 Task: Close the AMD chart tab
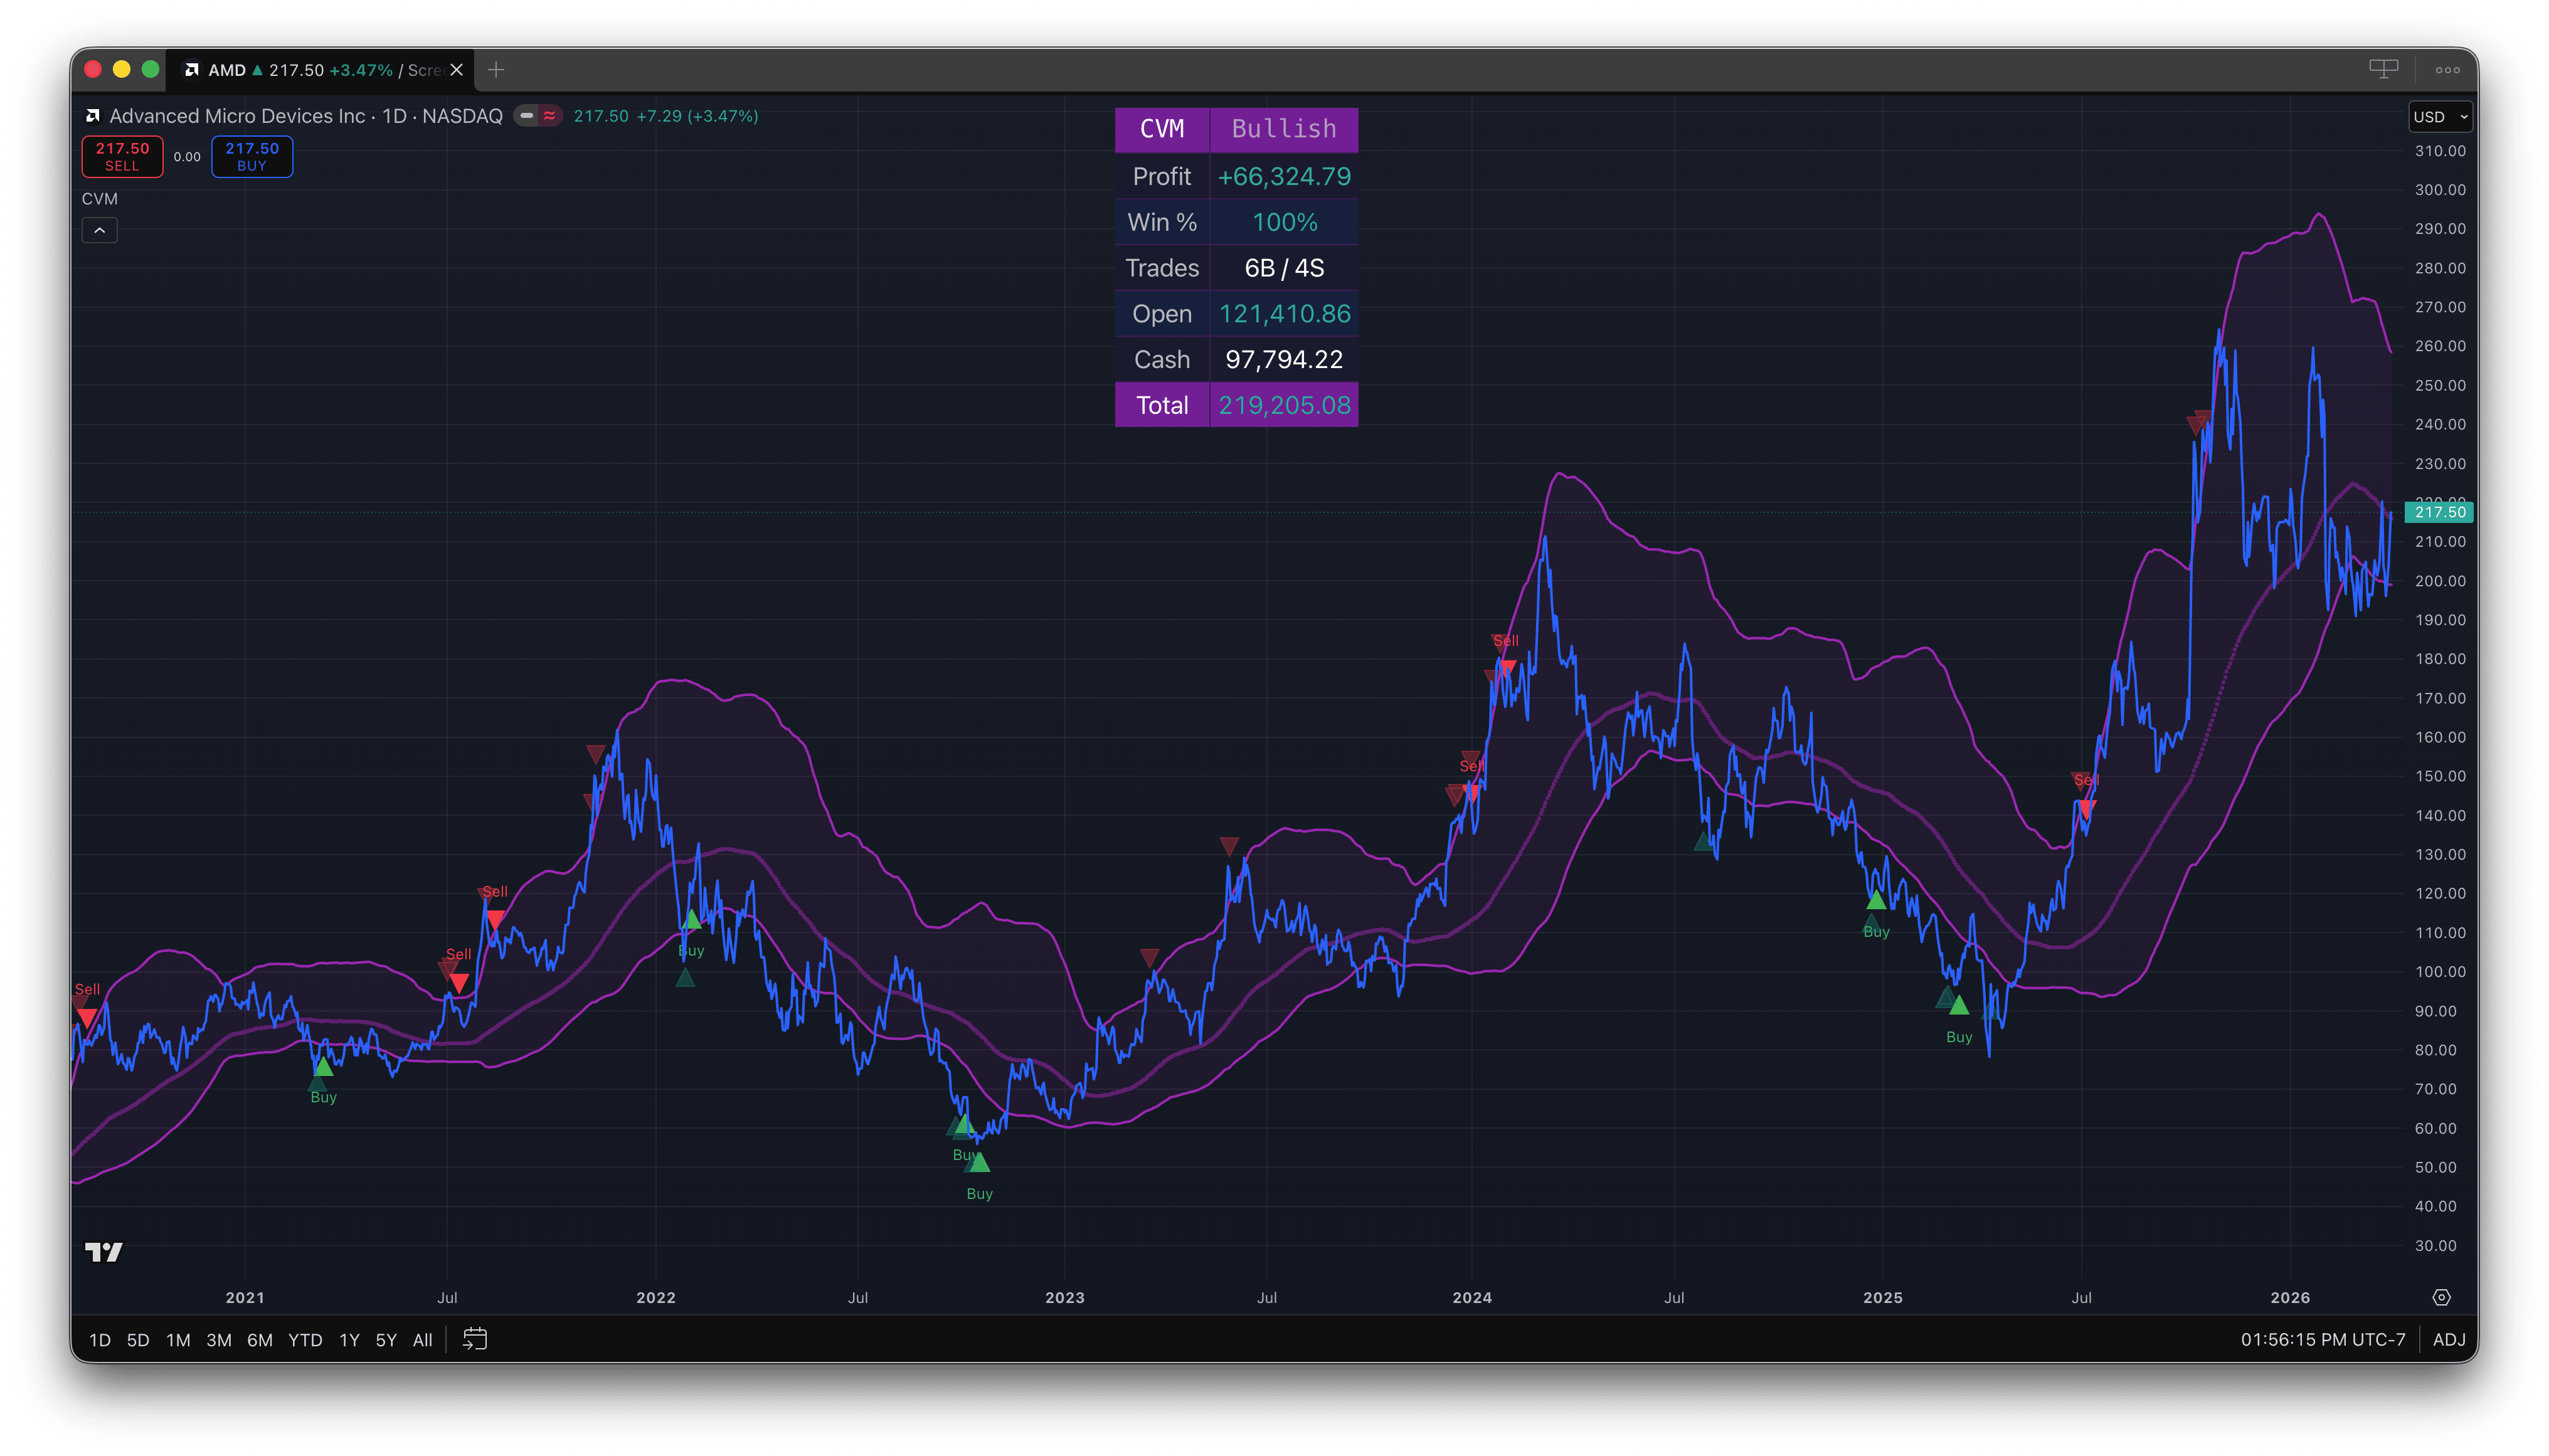click(x=456, y=70)
